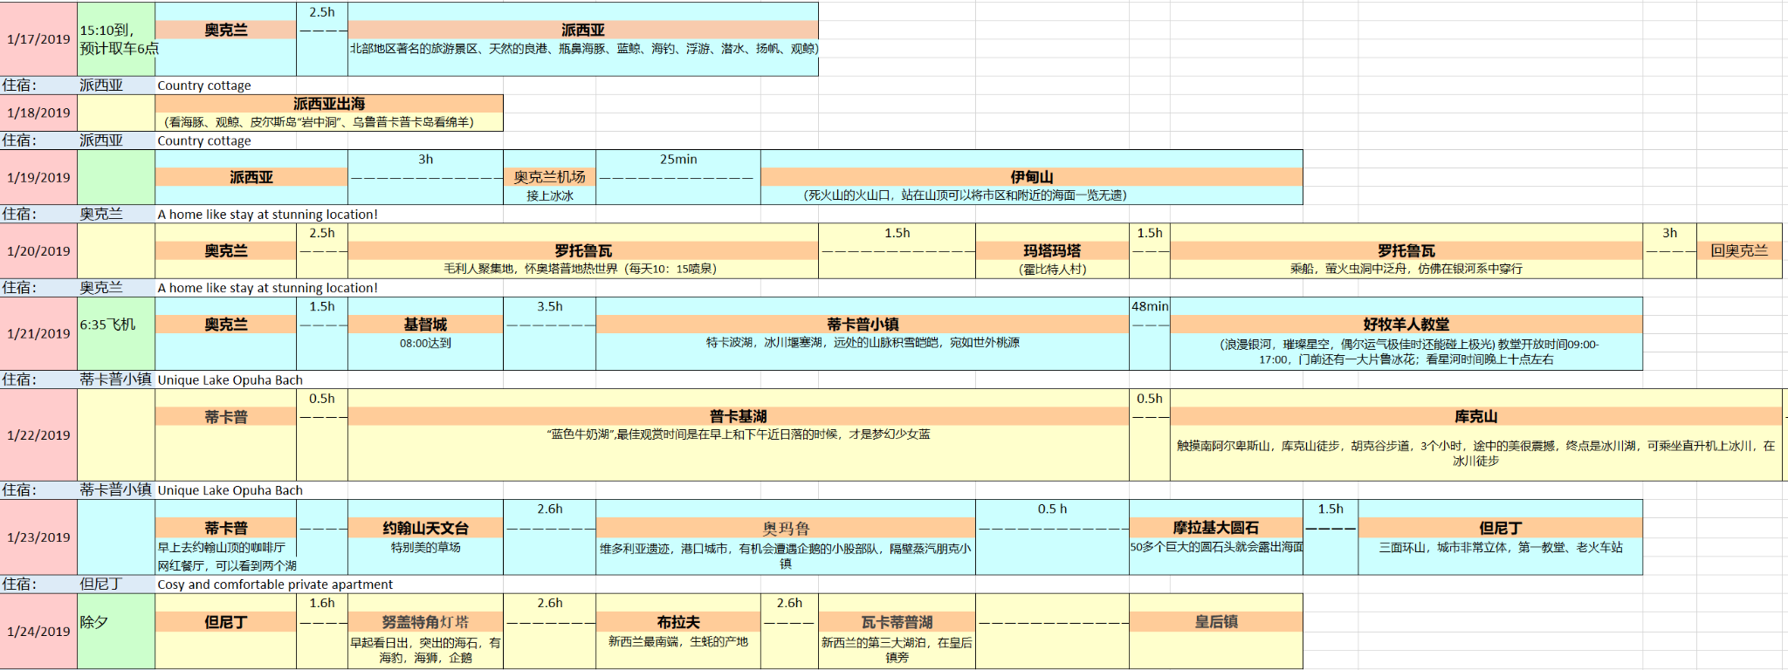Viewport: 1788px width, 670px height.
Task: Click the description cell starting '乘船, 萤火虫洞中泛舟'
Action: click(x=1406, y=269)
